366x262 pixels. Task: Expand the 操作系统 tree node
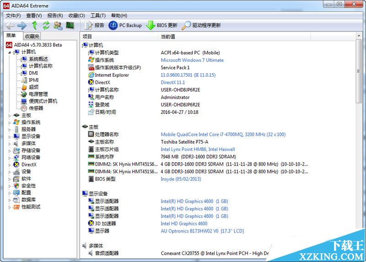[x=10, y=123]
